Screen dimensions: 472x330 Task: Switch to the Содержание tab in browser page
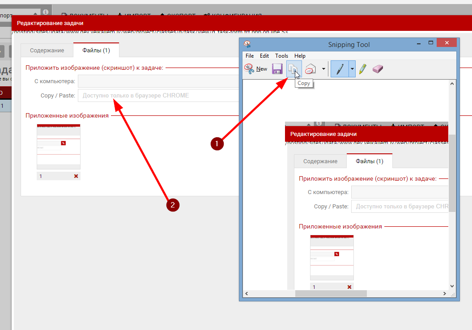click(47, 50)
